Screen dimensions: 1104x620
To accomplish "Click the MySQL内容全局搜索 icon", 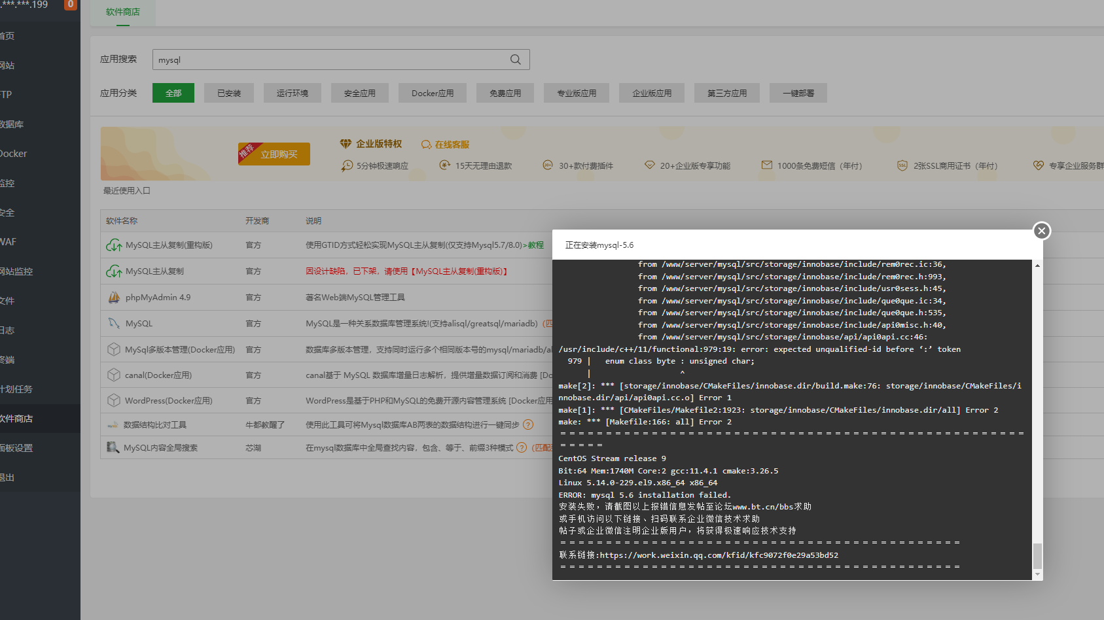I will point(113,447).
